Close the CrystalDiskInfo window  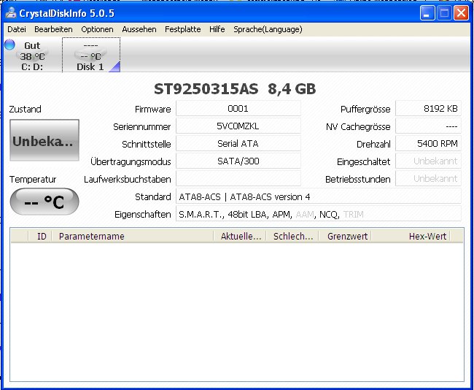[462, 13]
